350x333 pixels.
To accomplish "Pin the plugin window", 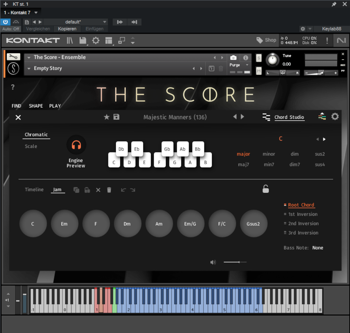I will pos(334,4).
